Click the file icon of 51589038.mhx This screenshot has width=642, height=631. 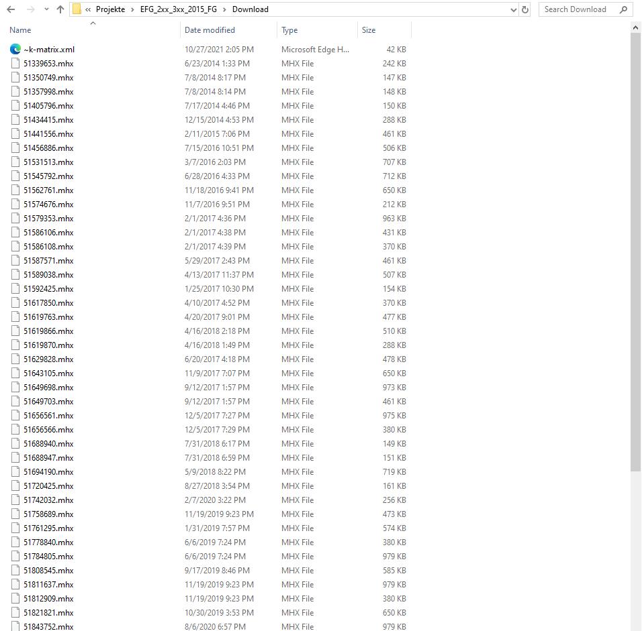click(x=15, y=275)
